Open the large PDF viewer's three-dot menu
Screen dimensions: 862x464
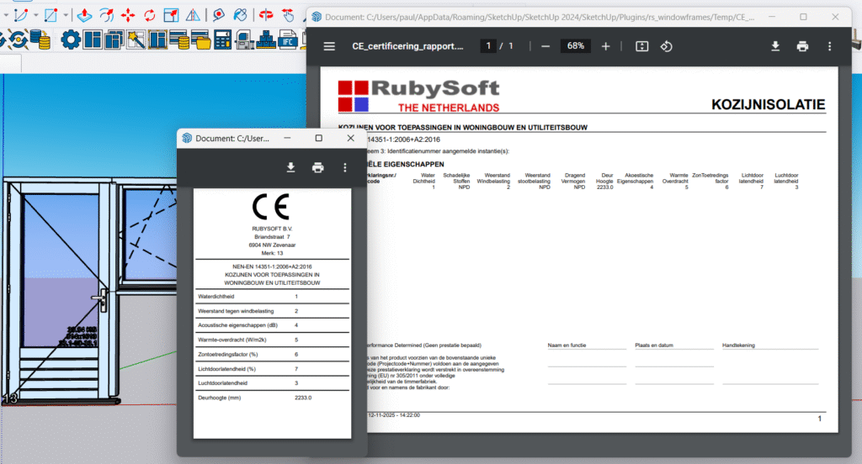pyautogui.click(x=830, y=46)
